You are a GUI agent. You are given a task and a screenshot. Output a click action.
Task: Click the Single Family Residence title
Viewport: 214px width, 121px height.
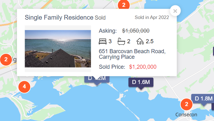click(59, 17)
